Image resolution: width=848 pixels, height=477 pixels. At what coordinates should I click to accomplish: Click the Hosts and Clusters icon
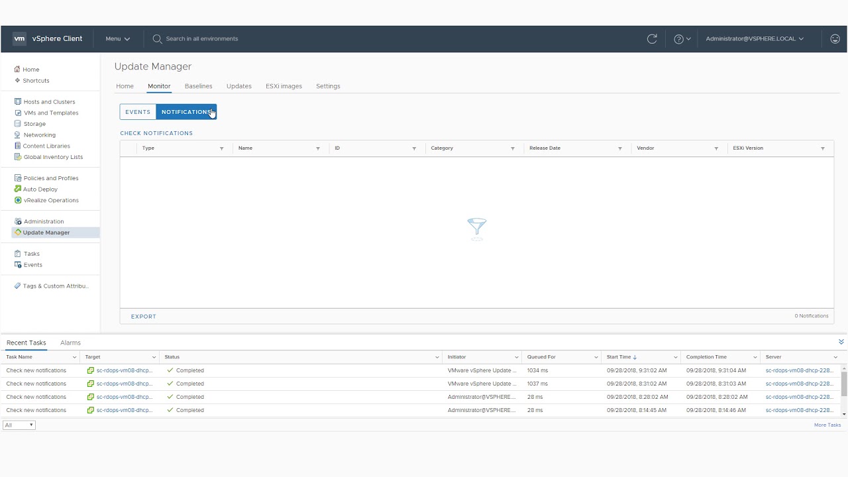pyautogui.click(x=18, y=101)
